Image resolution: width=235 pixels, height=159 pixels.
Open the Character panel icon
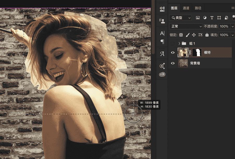pyautogui.click(x=162, y=33)
